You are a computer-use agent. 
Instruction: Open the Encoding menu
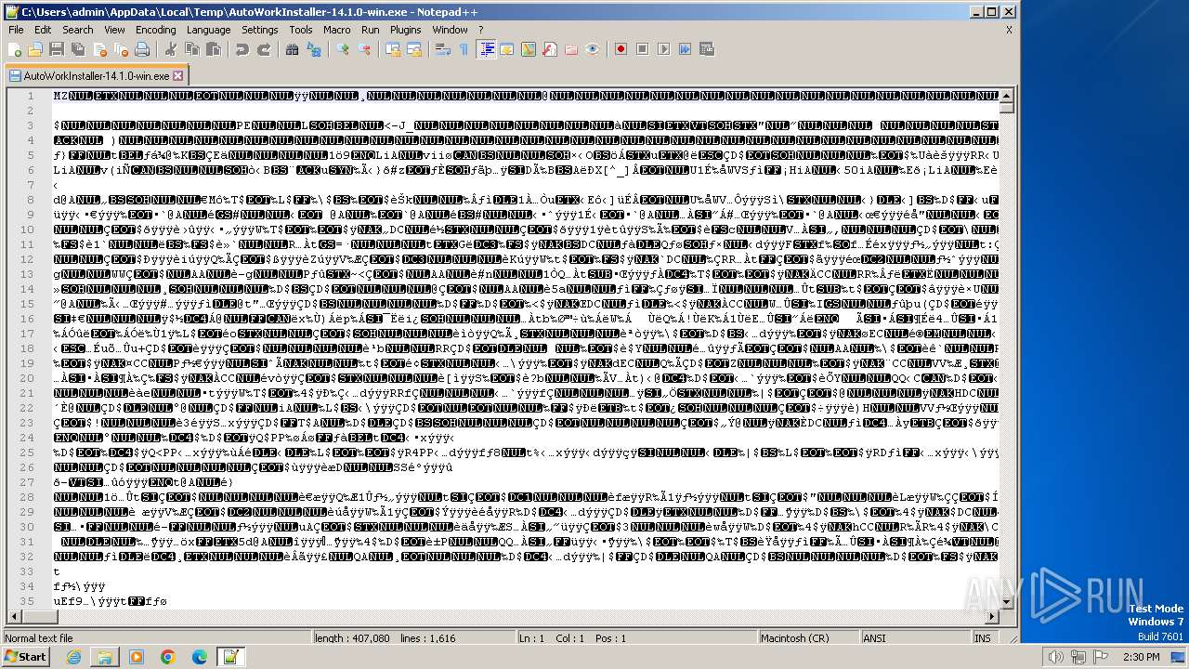click(155, 30)
